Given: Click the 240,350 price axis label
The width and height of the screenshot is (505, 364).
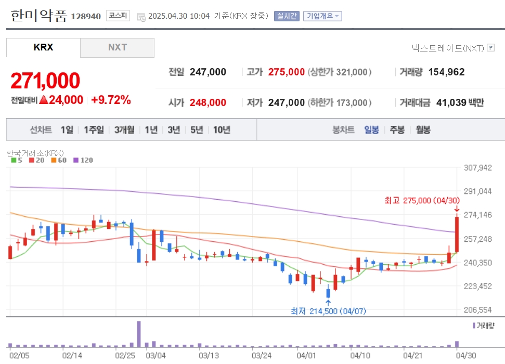Looking at the screenshot, I should tap(477, 263).
